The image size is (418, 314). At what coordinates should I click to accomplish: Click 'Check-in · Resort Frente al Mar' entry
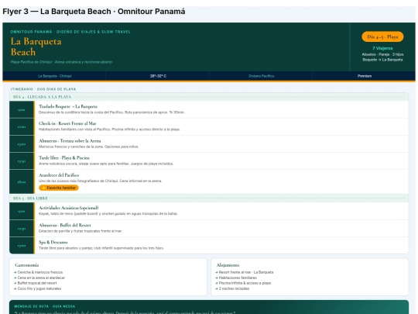point(67,123)
